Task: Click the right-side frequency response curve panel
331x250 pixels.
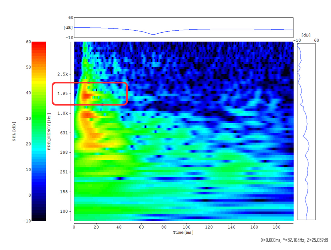Action: 306,132
